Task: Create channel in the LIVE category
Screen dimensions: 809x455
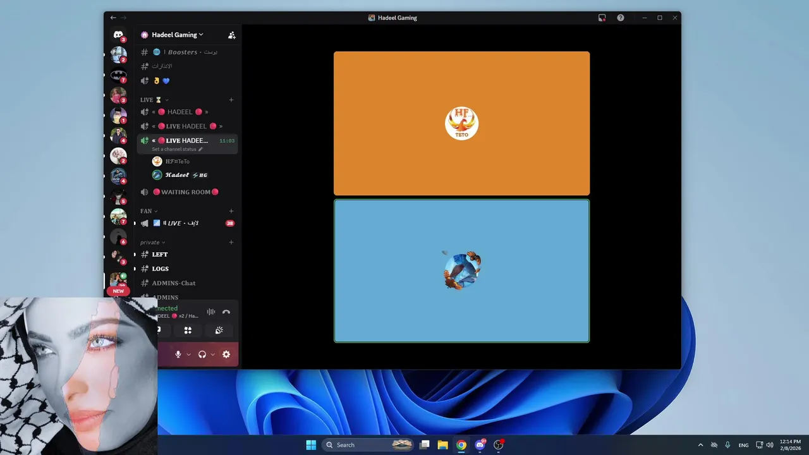Action: pyautogui.click(x=231, y=100)
